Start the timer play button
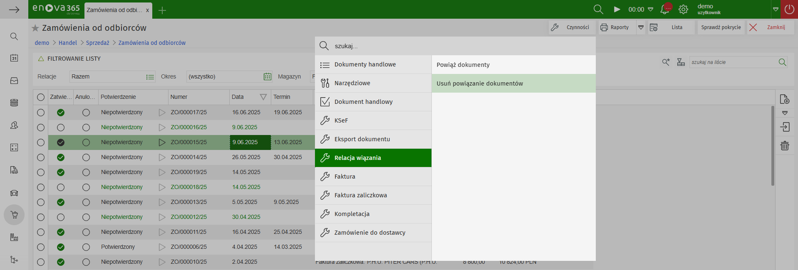 [617, 10]
